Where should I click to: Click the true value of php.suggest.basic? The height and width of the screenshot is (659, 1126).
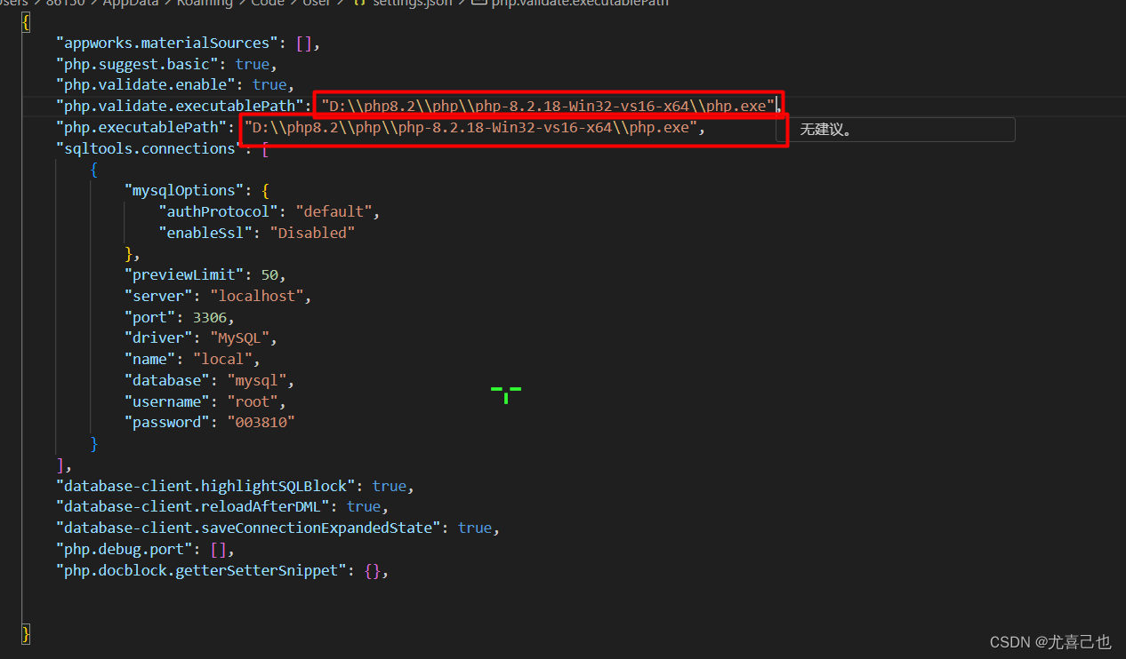(253, 64)
